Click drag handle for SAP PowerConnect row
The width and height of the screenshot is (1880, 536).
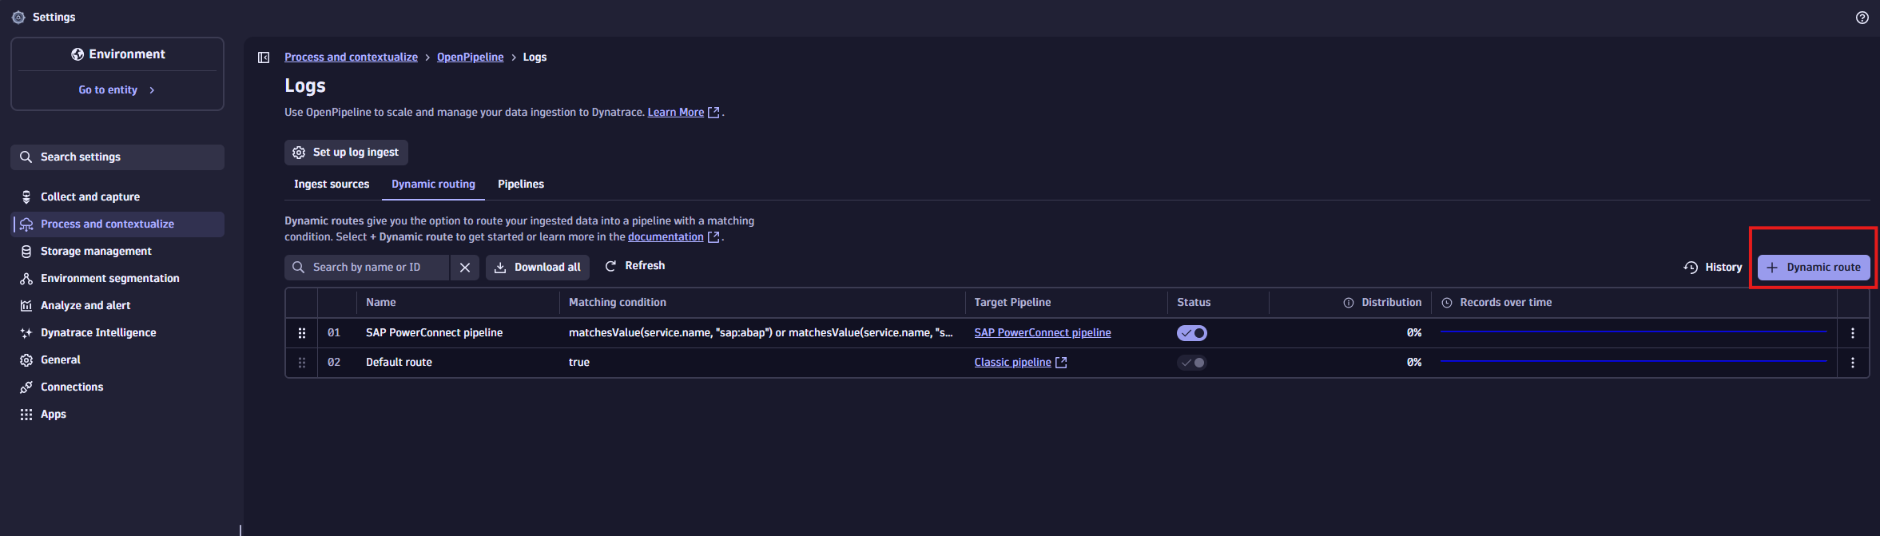[302, 333]
